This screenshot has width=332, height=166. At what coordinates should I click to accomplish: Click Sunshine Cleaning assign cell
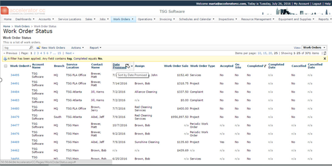[x=147, y=142]
